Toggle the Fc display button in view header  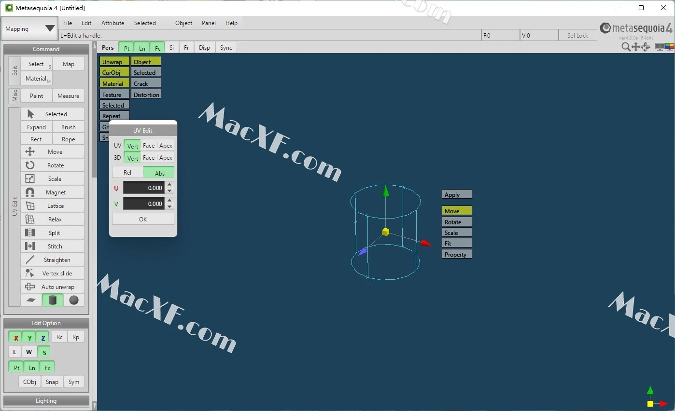157,48
